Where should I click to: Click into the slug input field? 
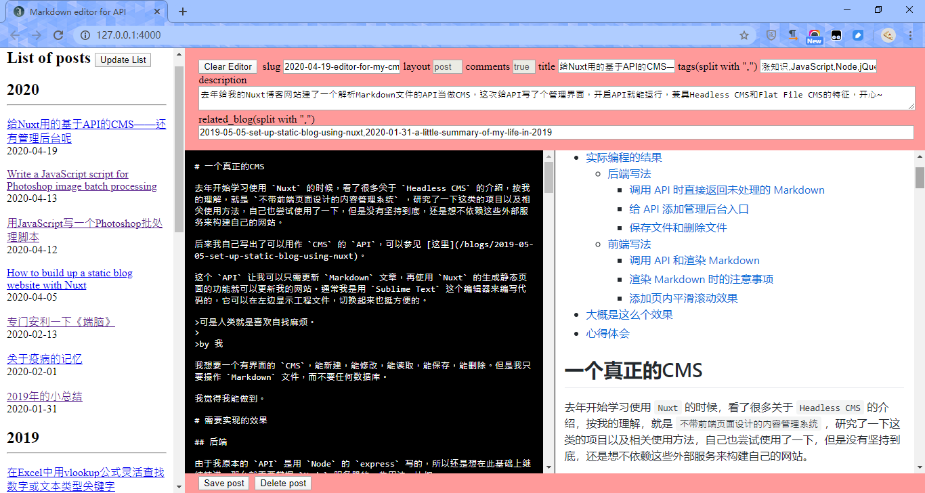pyautogui.click(x=341, y=66)
